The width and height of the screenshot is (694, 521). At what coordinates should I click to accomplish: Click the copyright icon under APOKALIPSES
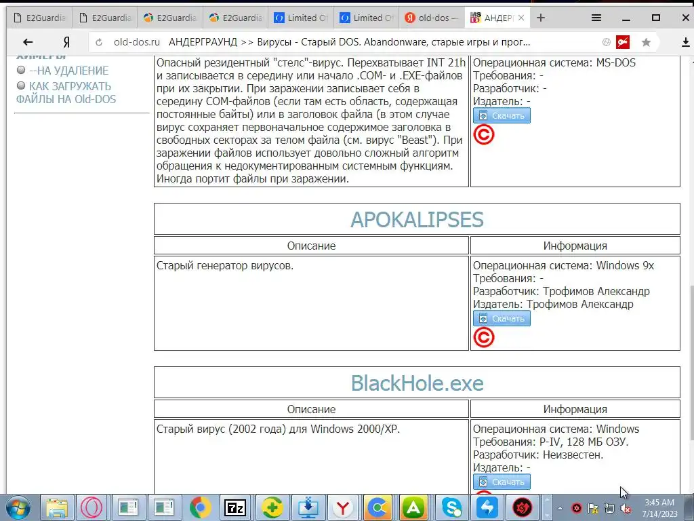point(484,338)
